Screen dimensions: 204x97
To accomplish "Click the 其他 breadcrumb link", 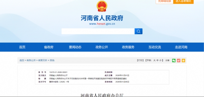I will click(x=52, y=60).
